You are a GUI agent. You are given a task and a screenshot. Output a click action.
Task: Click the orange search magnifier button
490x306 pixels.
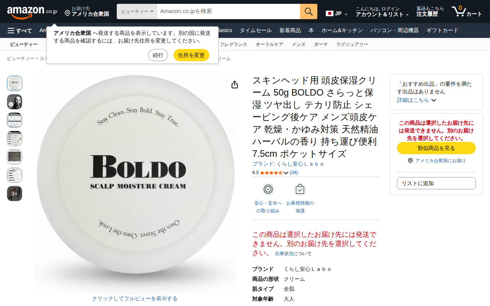[x=309, y=11]
